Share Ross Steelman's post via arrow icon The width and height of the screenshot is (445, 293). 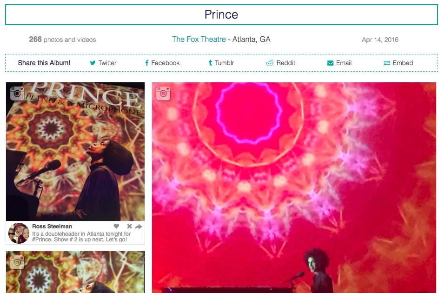(139, 226)
